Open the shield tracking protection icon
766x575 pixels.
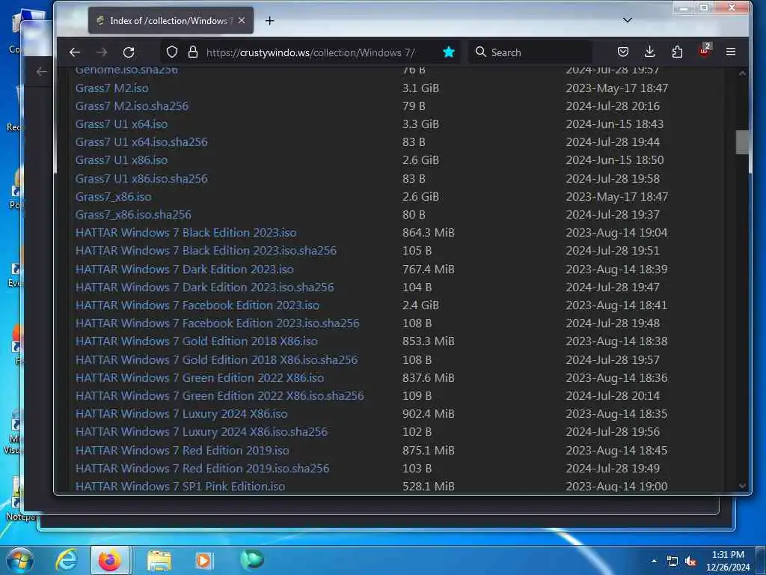pyautogui.click(x=172, y=52)
